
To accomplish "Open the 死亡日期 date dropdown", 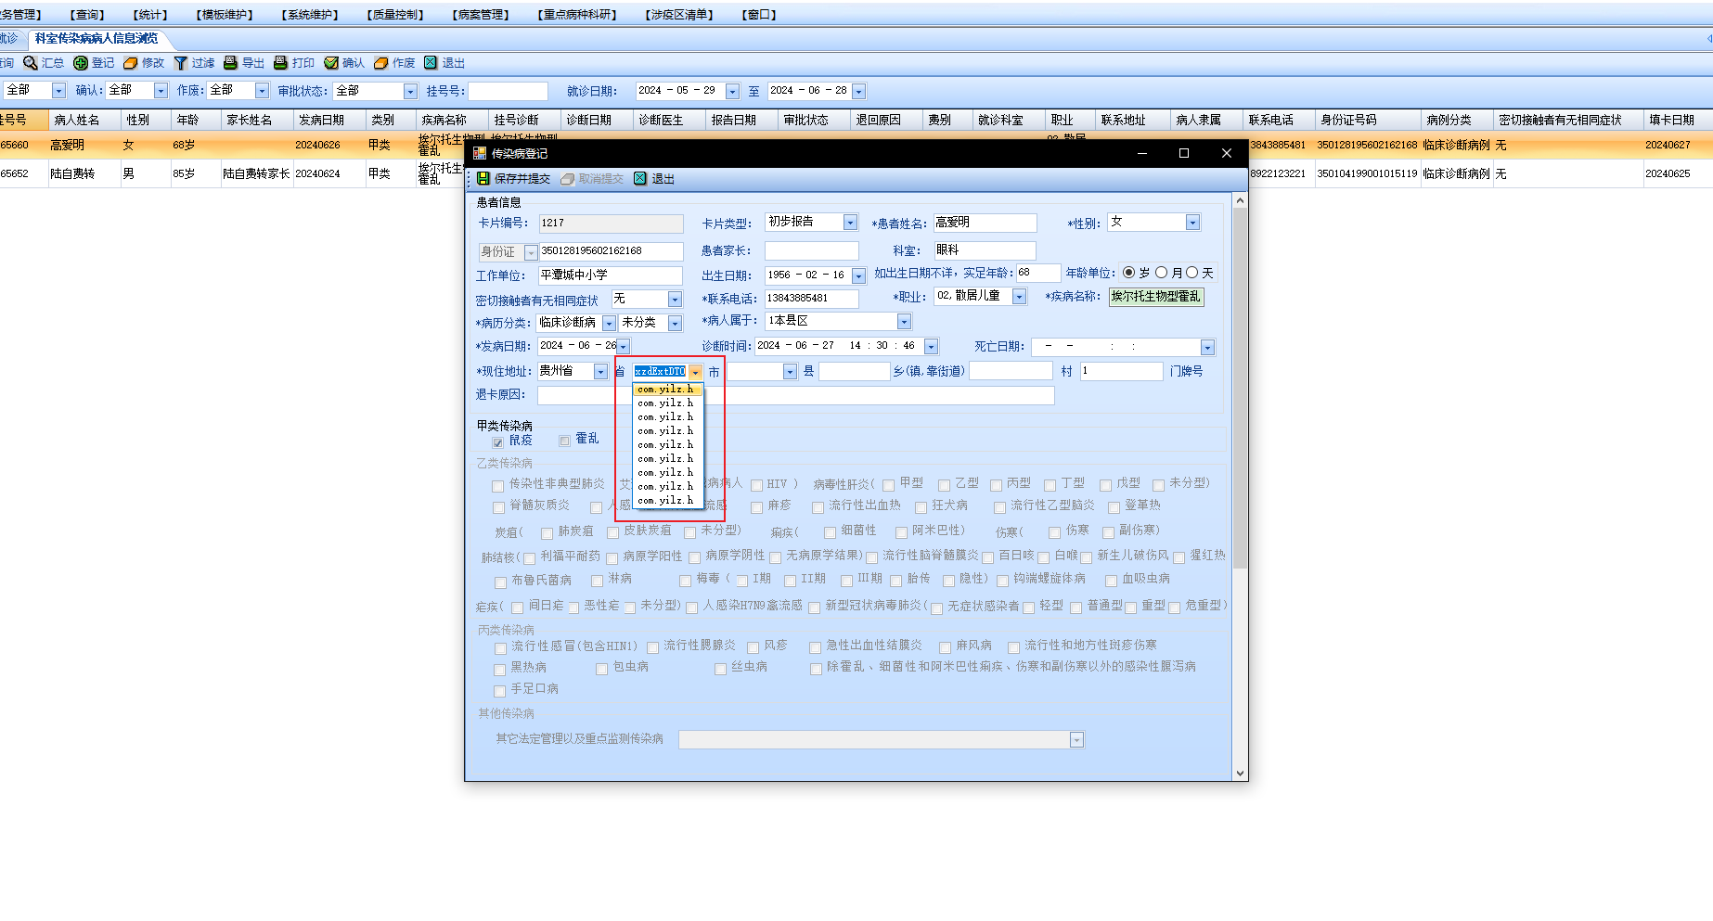I will click(1207, 348).
